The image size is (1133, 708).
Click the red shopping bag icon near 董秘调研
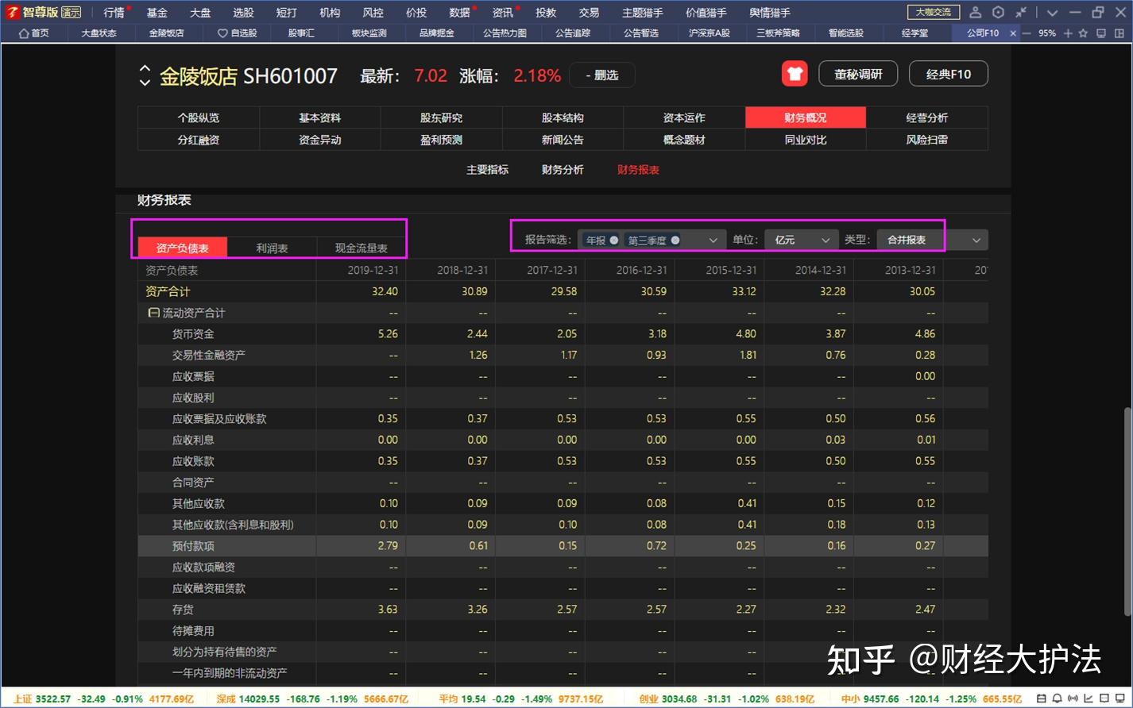point(794,73)
